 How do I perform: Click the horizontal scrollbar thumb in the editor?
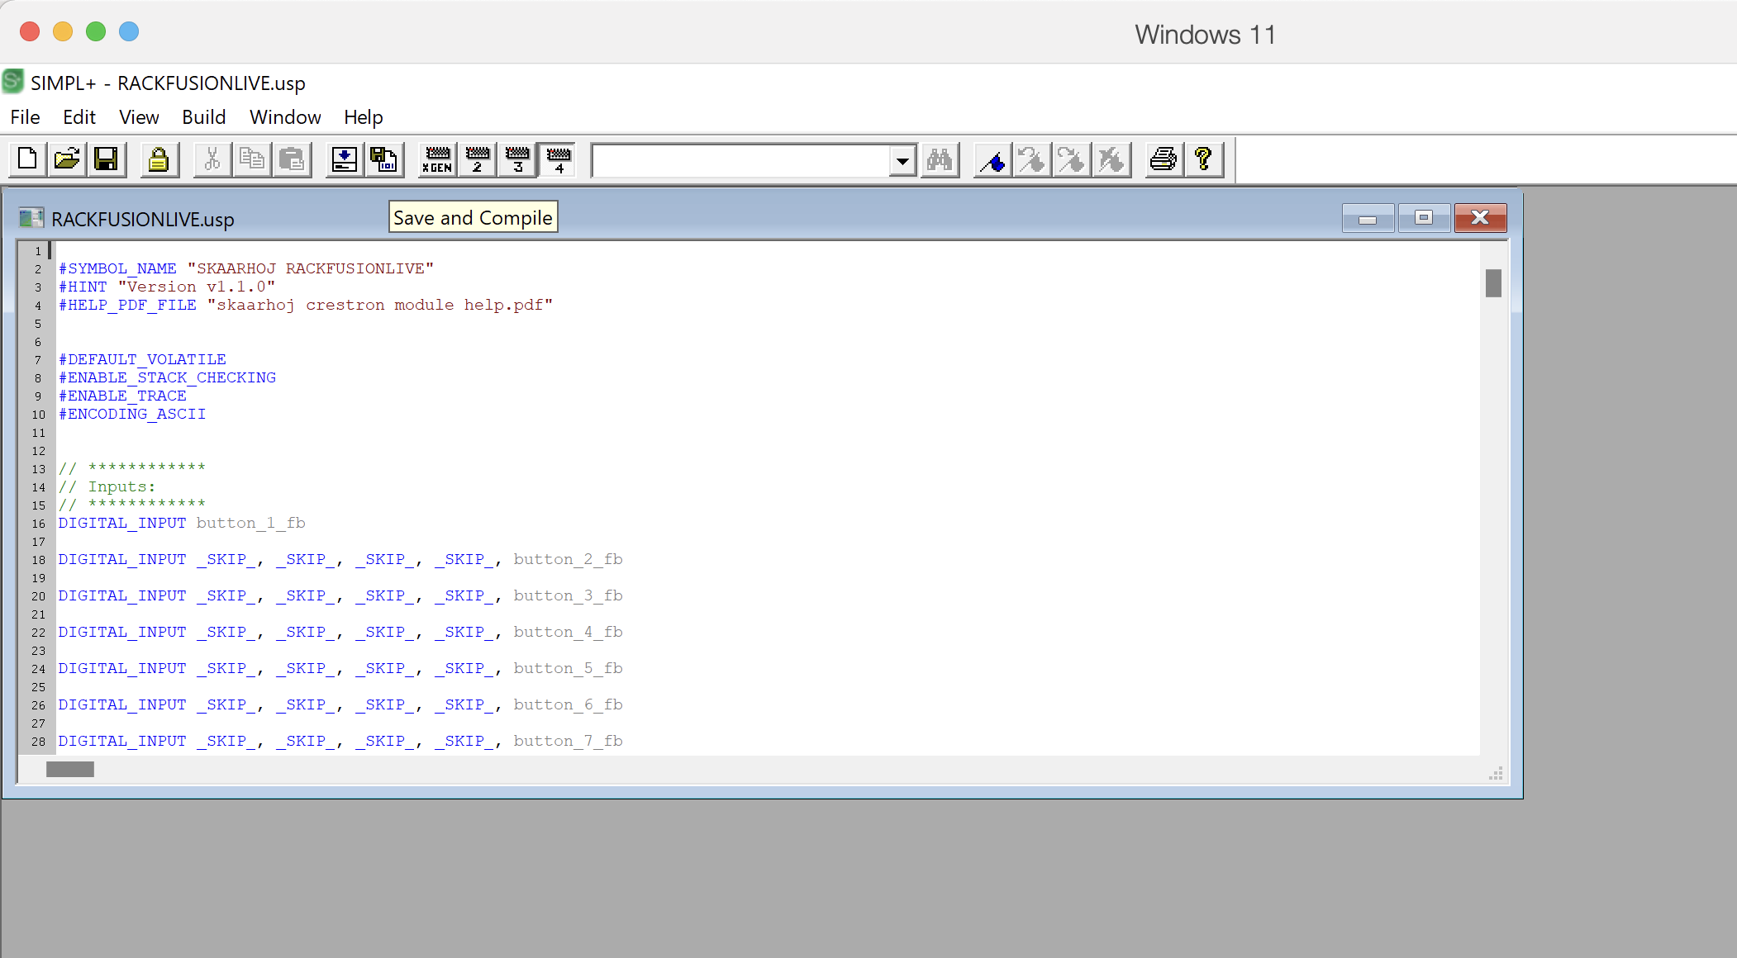click(70, 769)
